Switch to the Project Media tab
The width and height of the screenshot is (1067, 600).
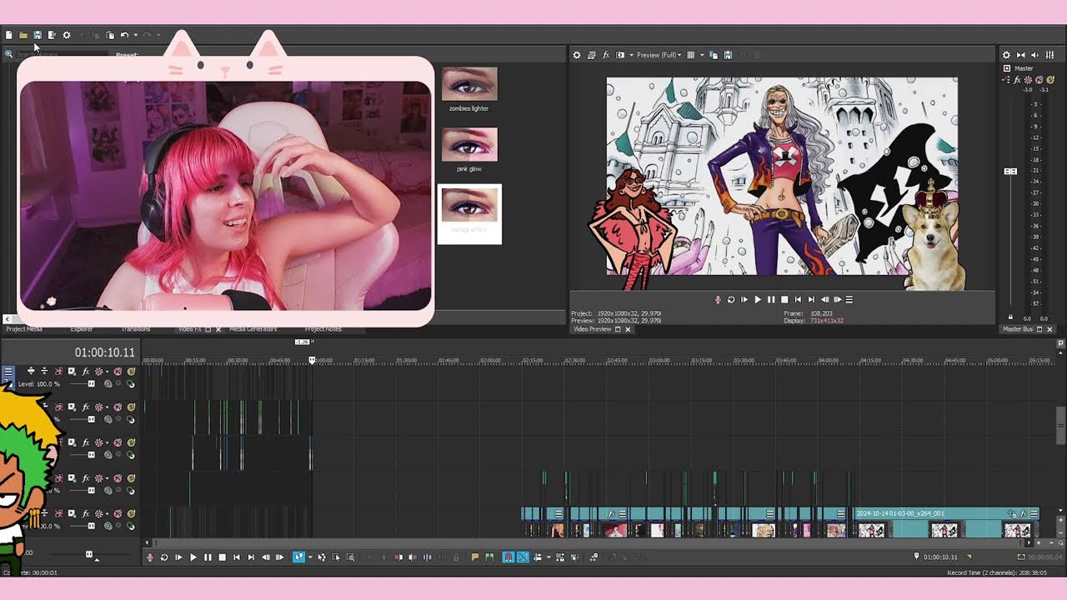click(x=24, y=329)
